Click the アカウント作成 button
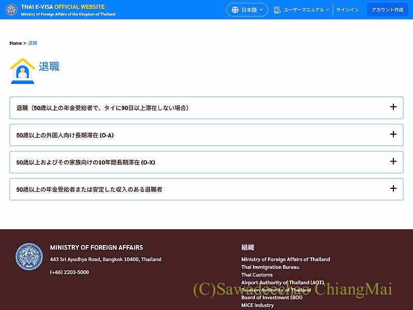413x310 pixels. [388, 10]
